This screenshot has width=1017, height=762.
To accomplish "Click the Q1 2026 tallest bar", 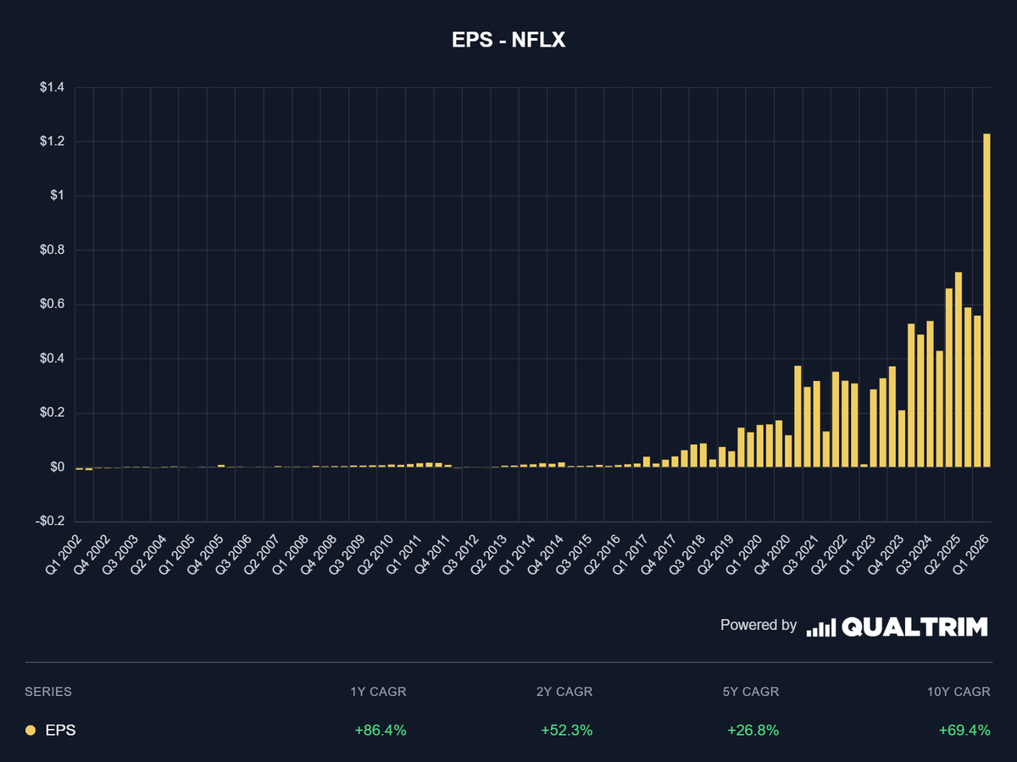I will [986, 301].
